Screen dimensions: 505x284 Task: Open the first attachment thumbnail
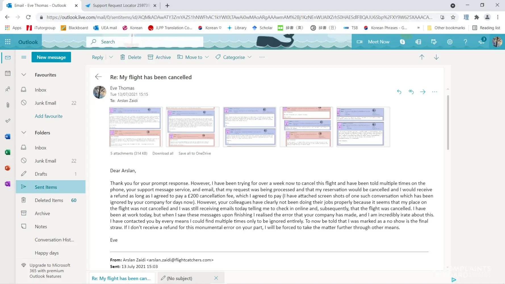pos(136,127)
